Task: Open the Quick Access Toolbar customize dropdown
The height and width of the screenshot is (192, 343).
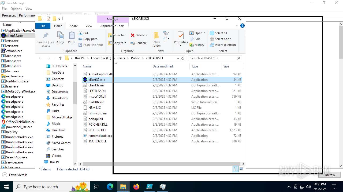Action: pyautogui.click(x=59, y=19)
